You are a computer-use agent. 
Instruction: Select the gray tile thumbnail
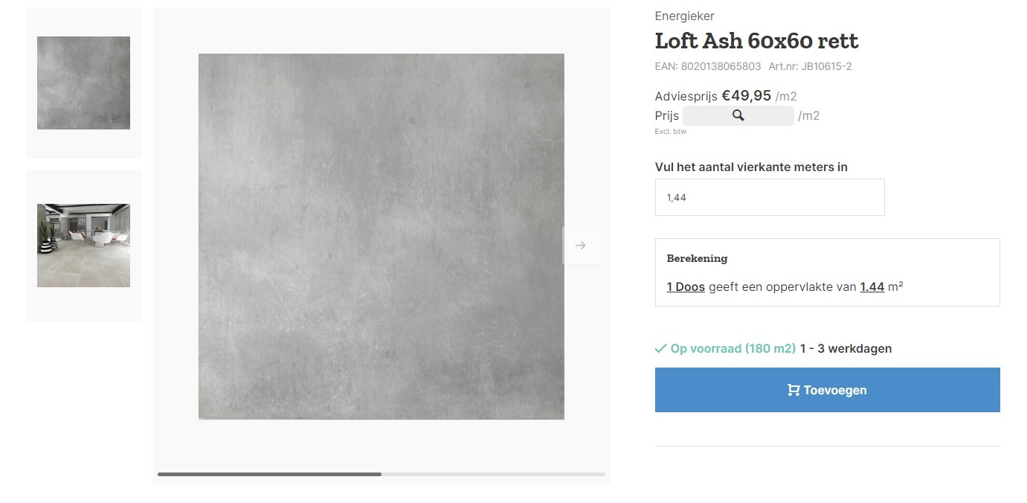click(83, 83)
